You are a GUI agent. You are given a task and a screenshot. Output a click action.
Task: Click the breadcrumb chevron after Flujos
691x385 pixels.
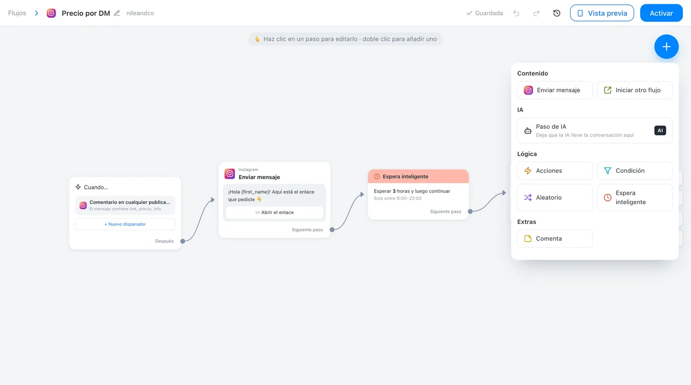click(37, 13)
